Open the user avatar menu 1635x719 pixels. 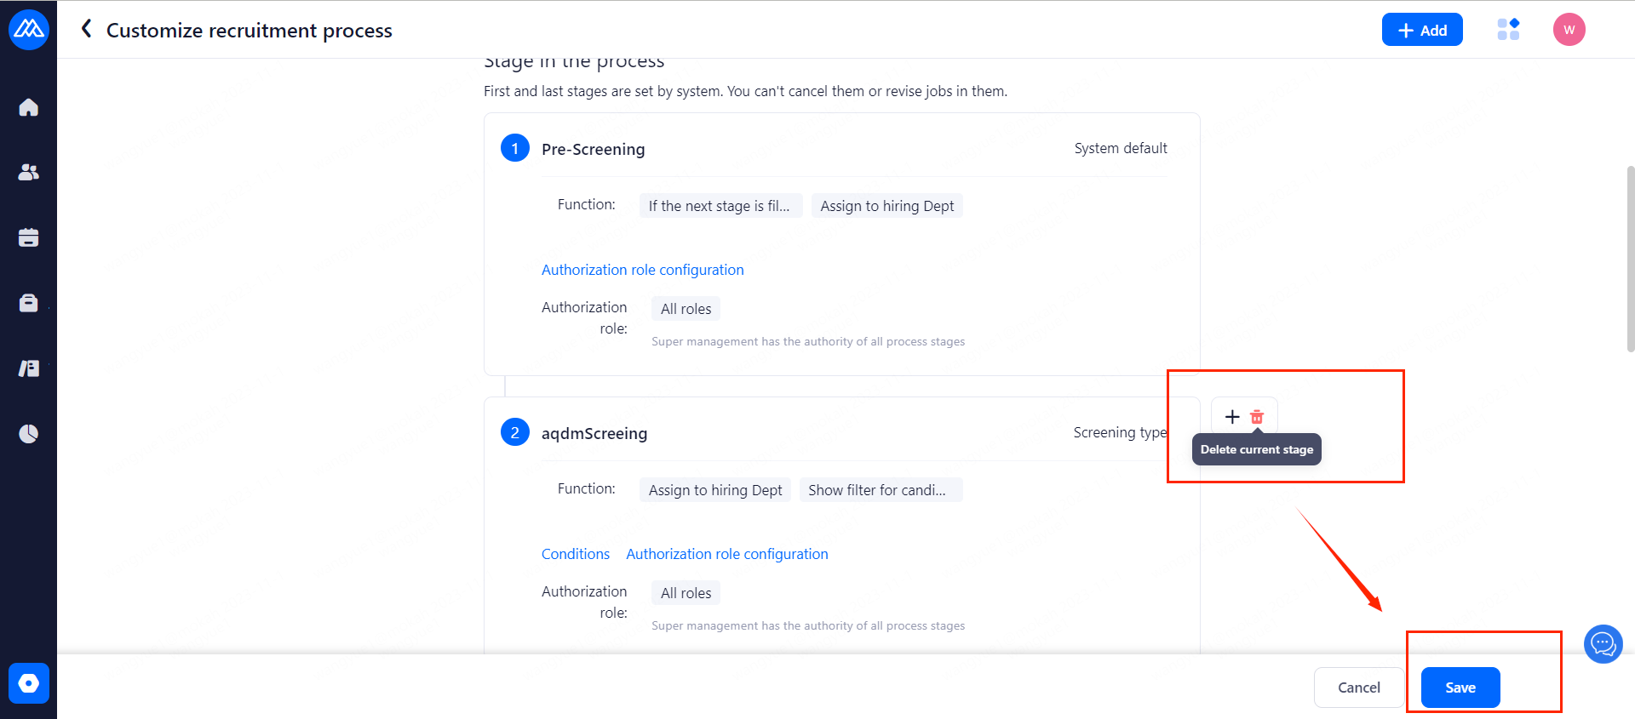point(1569,30)
